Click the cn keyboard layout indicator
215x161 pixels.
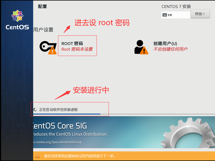point(176,15)
